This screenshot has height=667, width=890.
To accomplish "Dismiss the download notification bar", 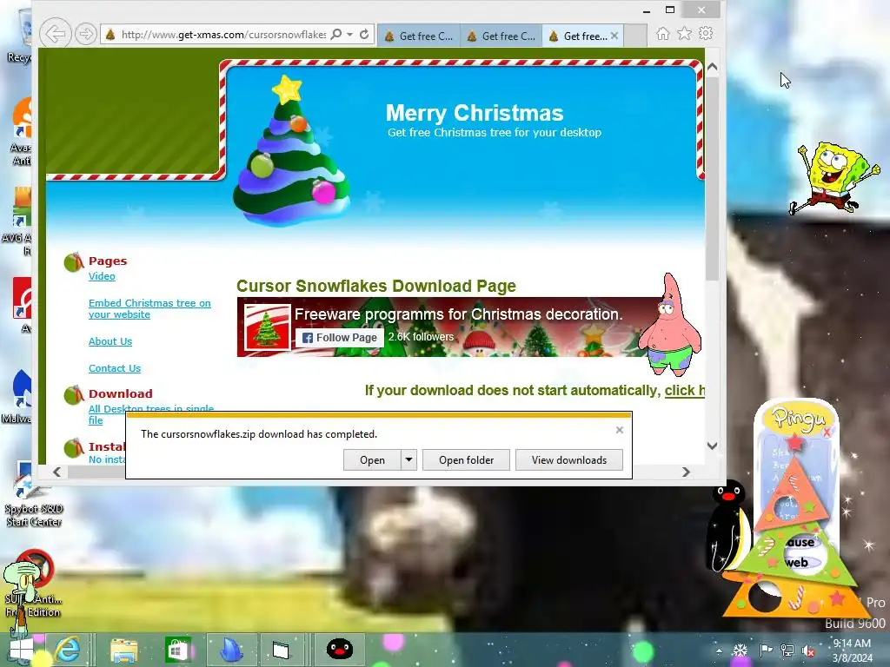I will pyautogui.click(x=619, y=430).
